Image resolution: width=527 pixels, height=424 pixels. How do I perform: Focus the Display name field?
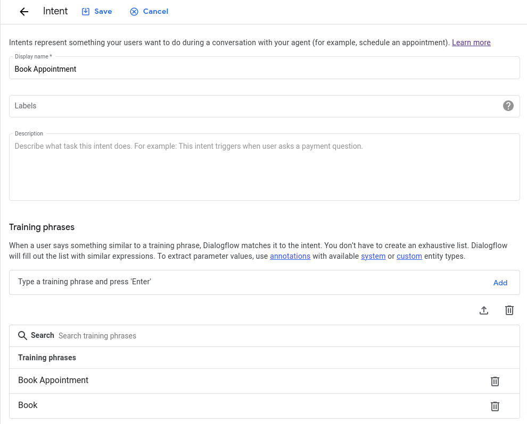pyautogui.click(x=264, y=69)
